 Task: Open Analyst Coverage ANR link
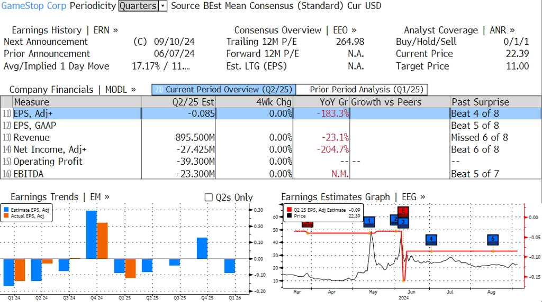[x=459, y=30]
